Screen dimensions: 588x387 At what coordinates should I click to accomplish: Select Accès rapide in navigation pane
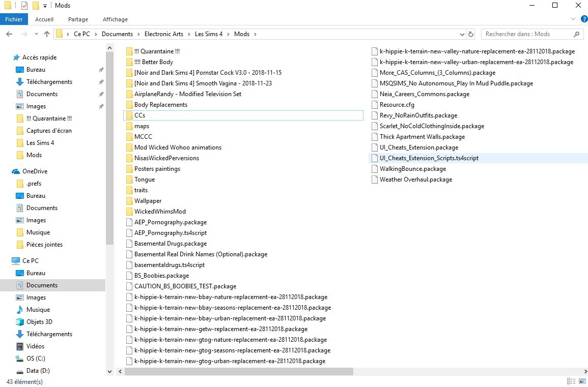click(39, 57)
